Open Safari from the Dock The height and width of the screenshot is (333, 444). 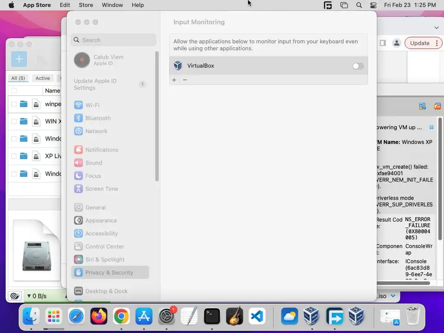tap(76, 316)
